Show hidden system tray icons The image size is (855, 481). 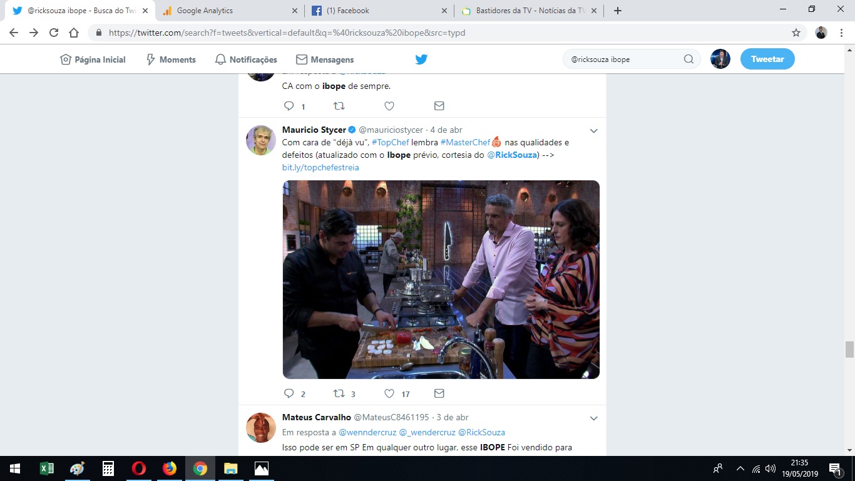(x=740, y=468)
